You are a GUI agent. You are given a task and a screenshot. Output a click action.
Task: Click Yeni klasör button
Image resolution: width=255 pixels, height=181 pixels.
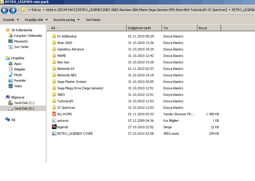click(x=93, y=20)
